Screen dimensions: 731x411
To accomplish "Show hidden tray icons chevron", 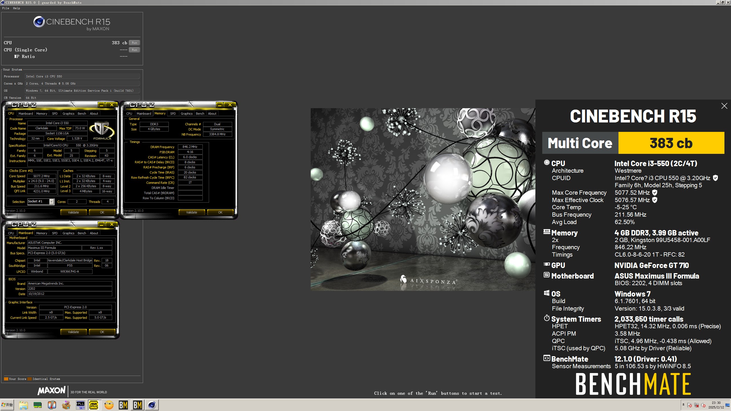I will (683, 405).
